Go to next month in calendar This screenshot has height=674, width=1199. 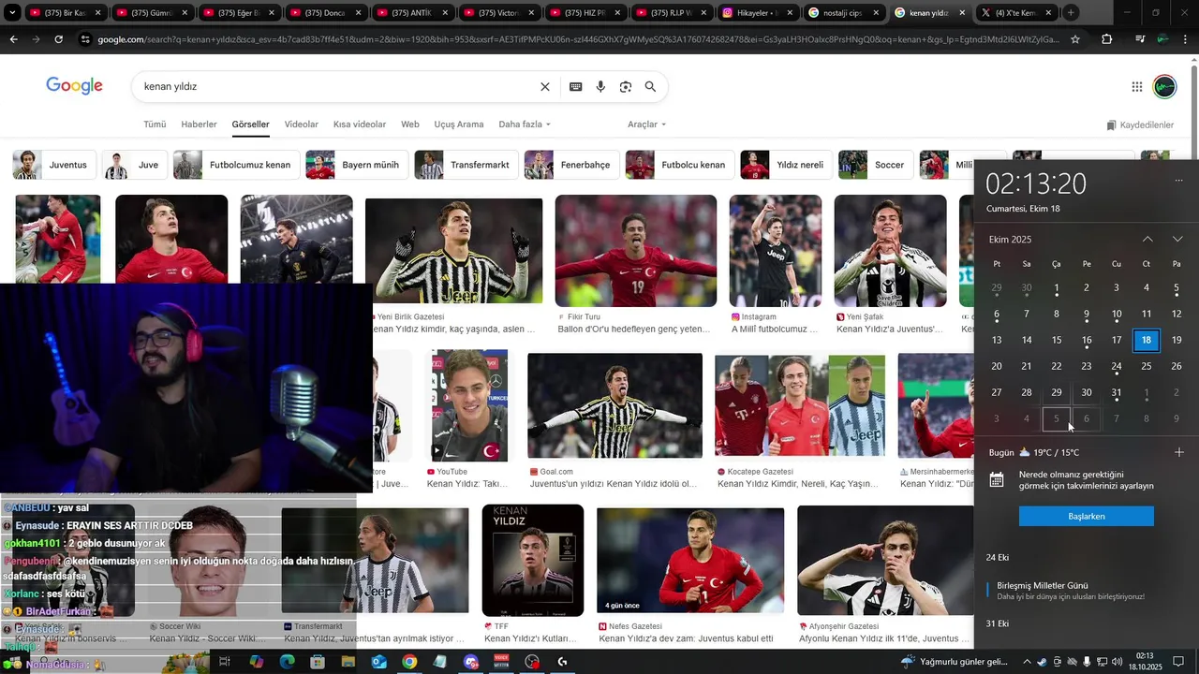click(x=1177, y=240)
